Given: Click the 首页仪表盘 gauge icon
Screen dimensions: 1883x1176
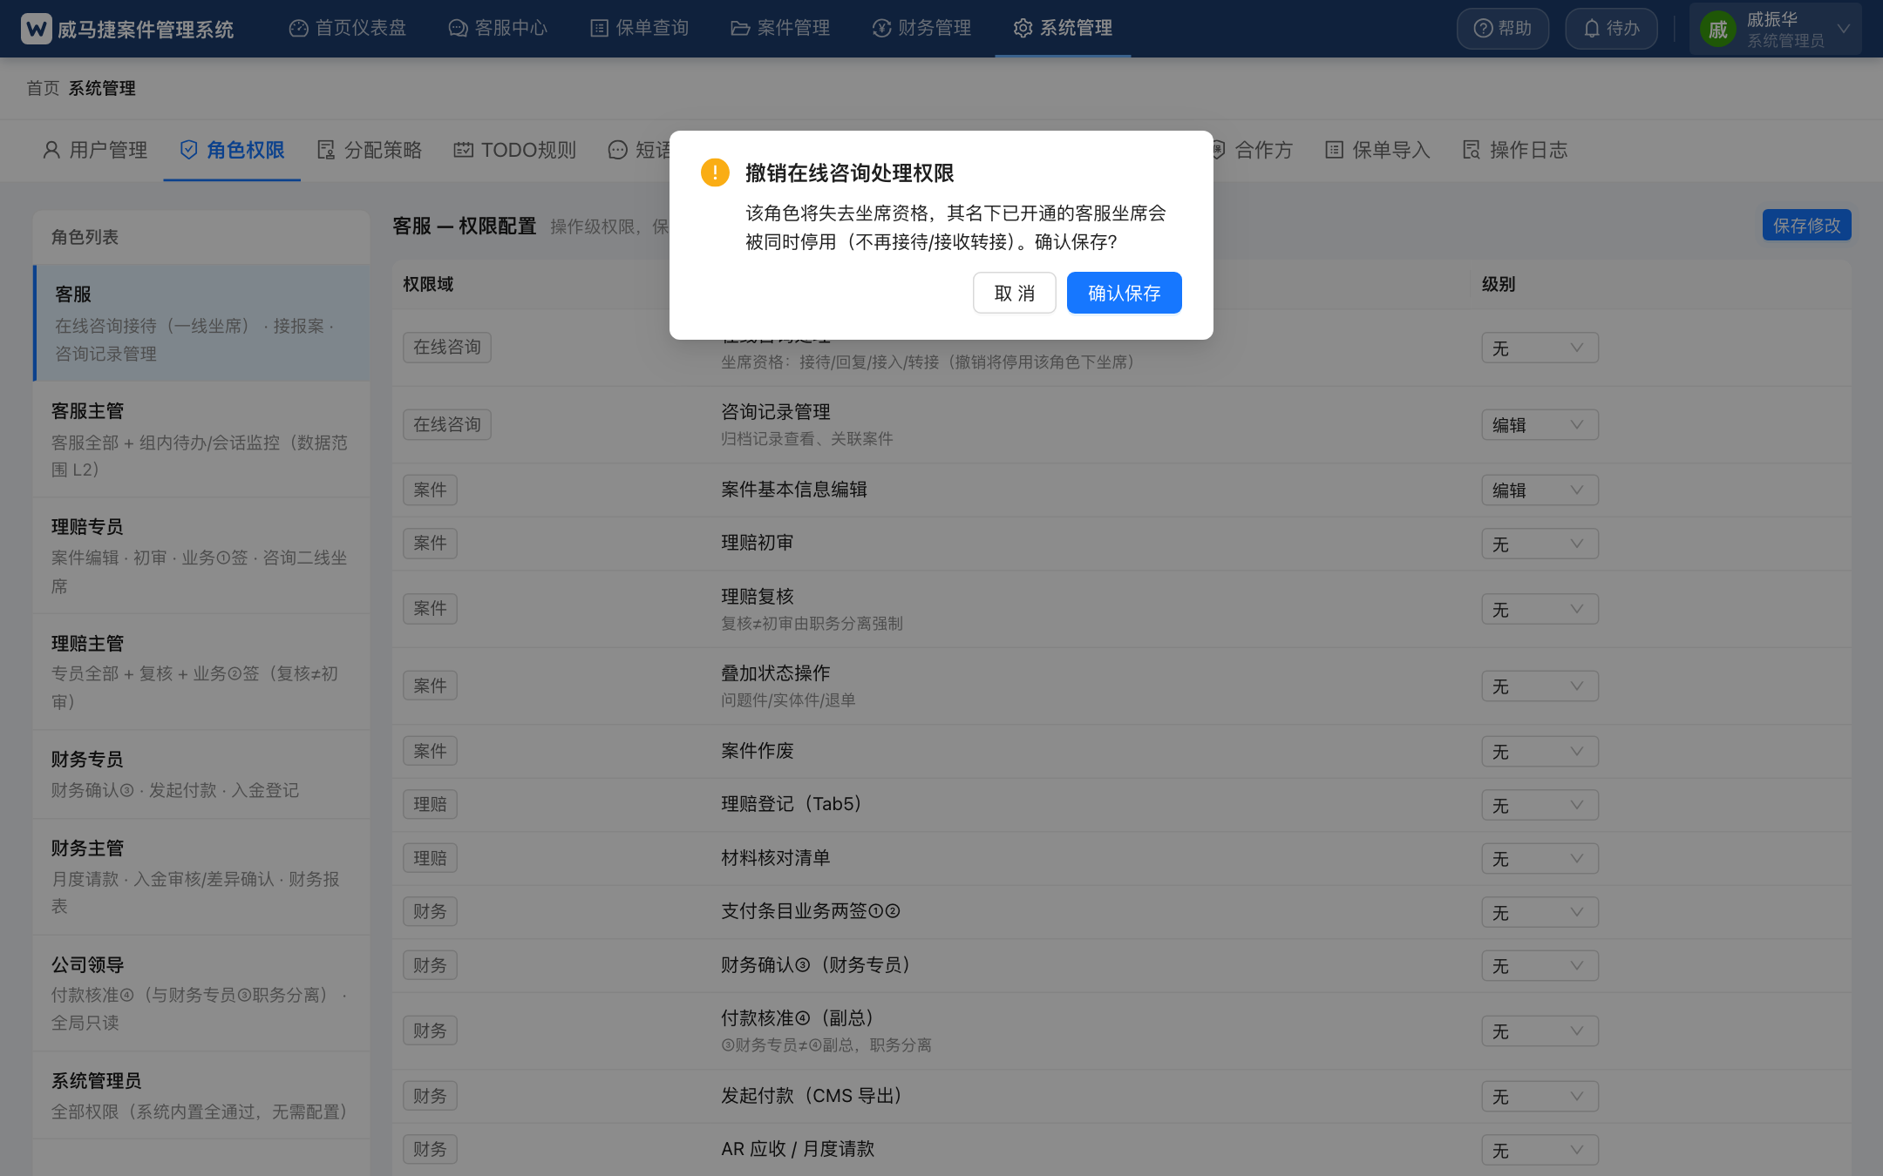Looking at the screenshot, I should 299,28.
